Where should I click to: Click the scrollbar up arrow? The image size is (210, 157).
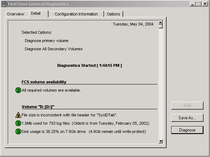160,22
